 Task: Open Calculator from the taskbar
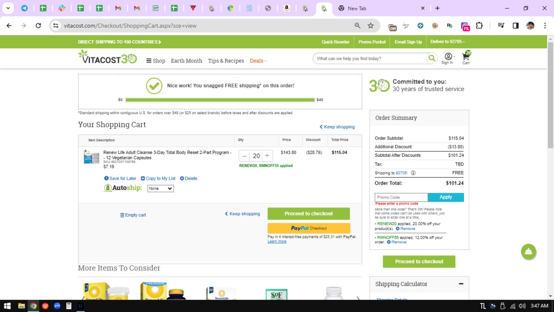pos(68,306)
